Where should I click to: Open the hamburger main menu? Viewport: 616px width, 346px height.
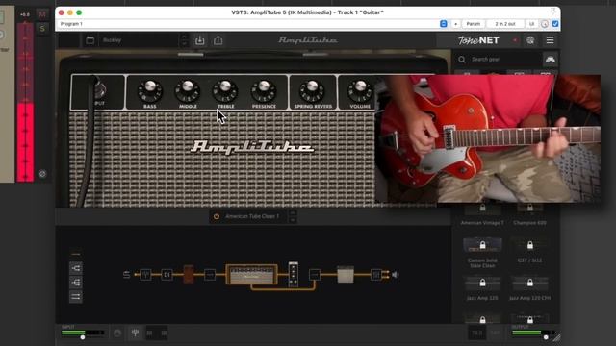[550, 40]
